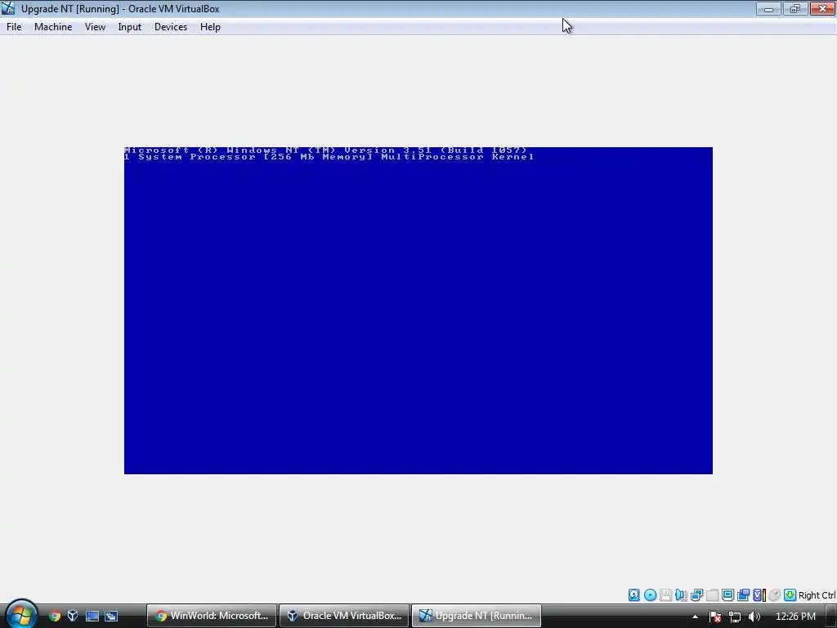The image size is (837, 628).
Task: Open the Devices menu
Action: coord(171,27)
